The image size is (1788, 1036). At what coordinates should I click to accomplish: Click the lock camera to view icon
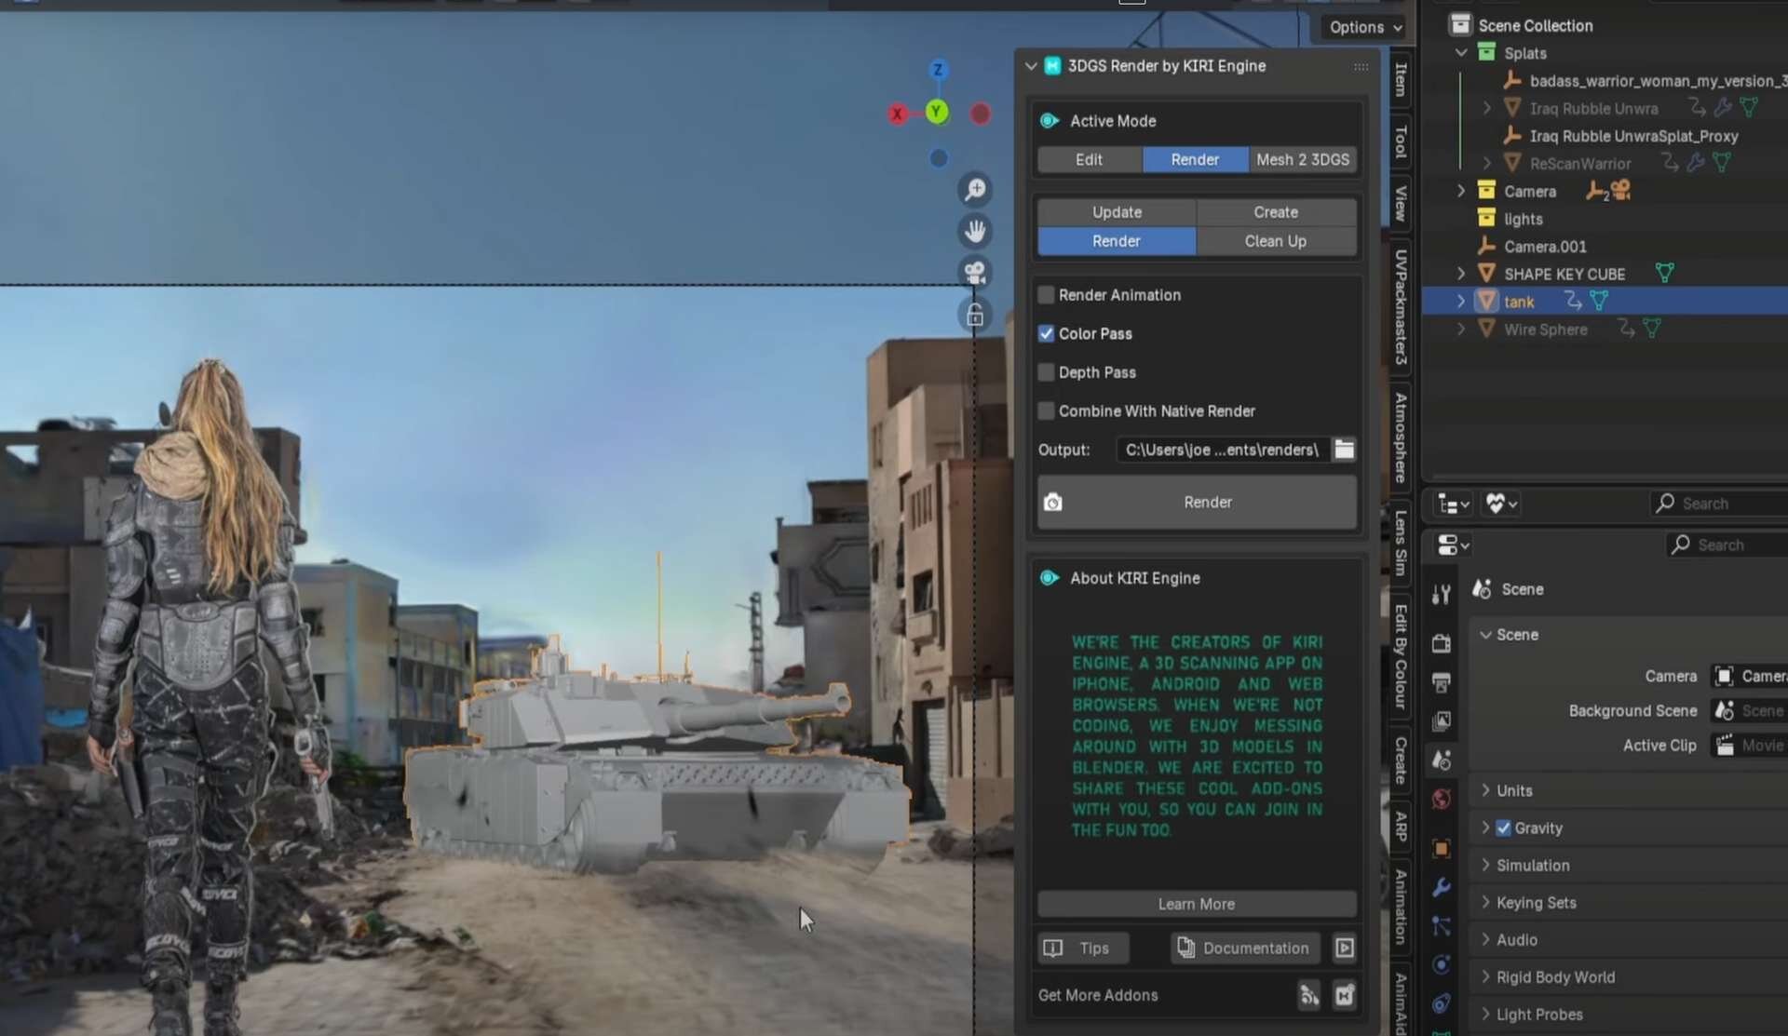[975, 315]
